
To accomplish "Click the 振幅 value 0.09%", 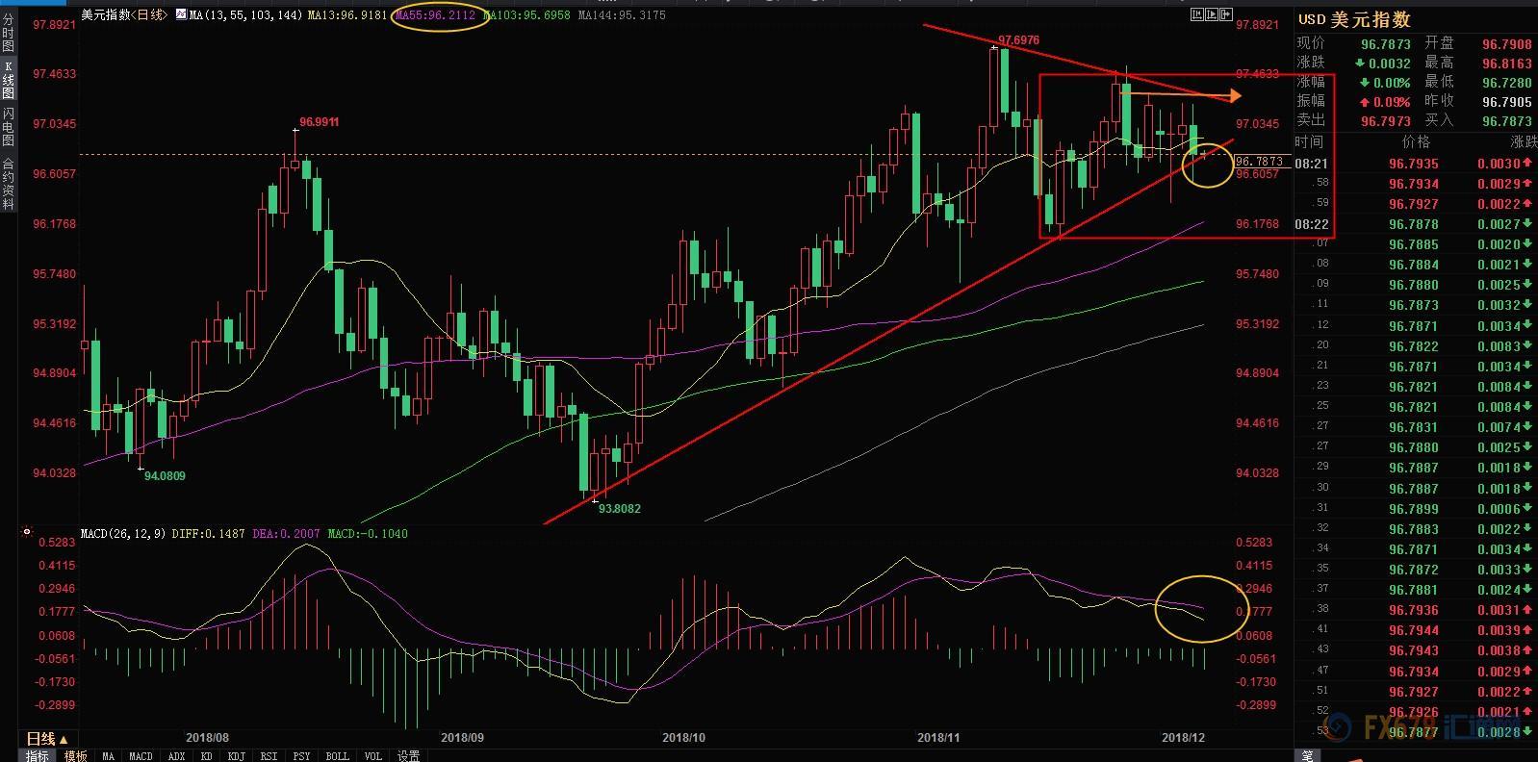I will pyautogui.click(x=1385, y=102).
